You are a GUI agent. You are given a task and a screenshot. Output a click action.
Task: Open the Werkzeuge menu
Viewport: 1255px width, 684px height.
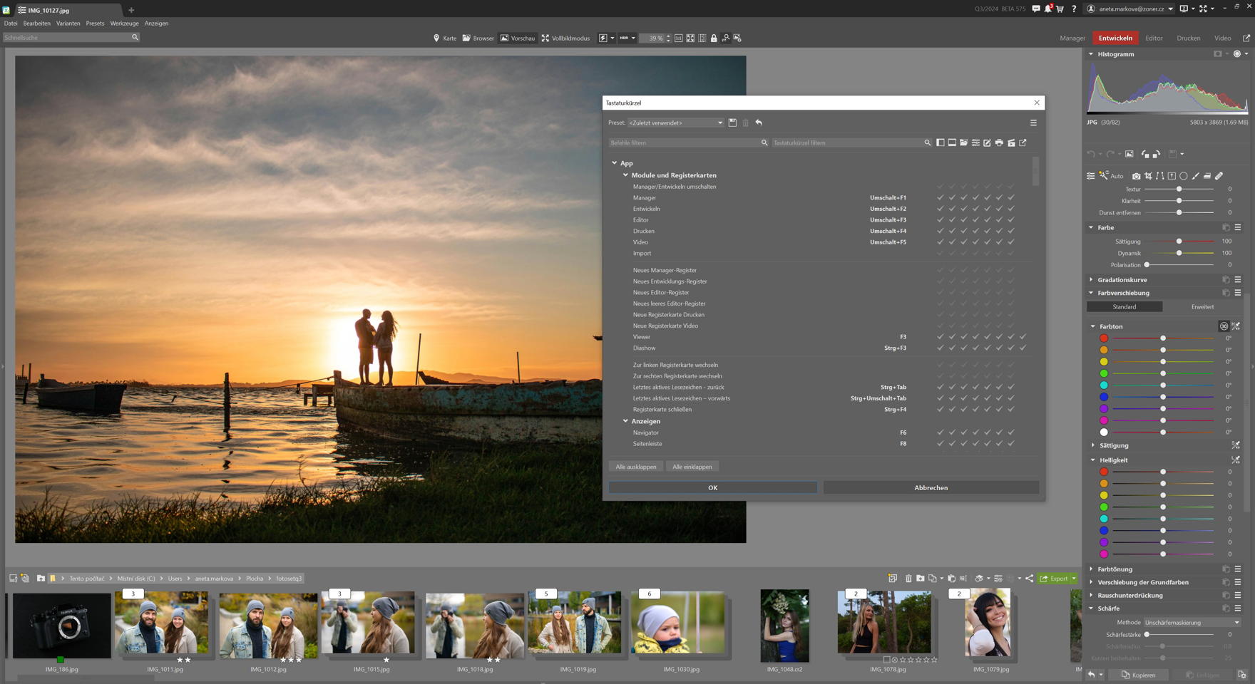(124, 24)
